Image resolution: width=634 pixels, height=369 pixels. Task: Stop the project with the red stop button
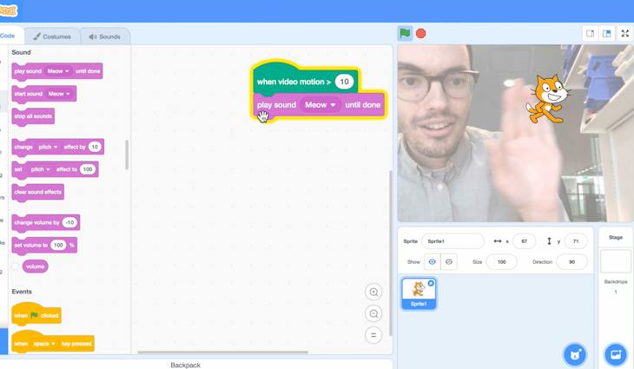point(420,34)
